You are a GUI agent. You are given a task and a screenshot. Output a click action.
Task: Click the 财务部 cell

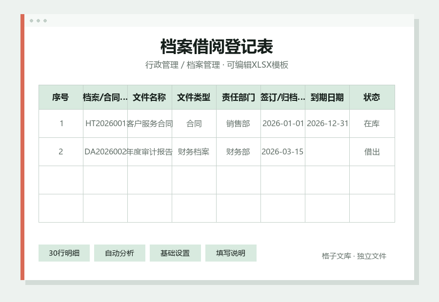238,152
